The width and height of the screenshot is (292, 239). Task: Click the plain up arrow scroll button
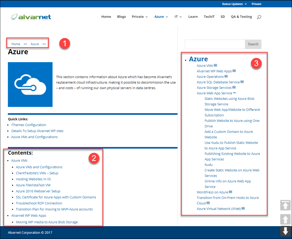click(x=285, y=219)
